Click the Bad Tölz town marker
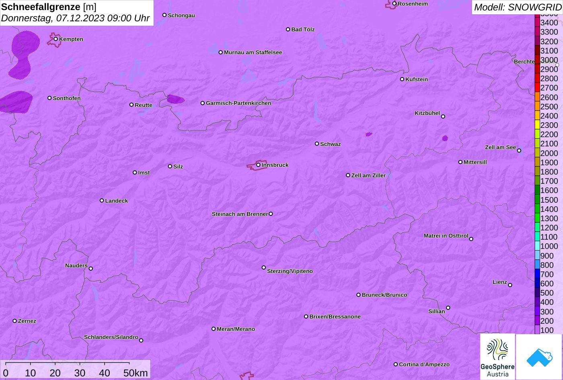 (x=288, y=29)
